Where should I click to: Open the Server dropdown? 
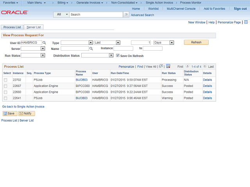click(x=43, y=48)
